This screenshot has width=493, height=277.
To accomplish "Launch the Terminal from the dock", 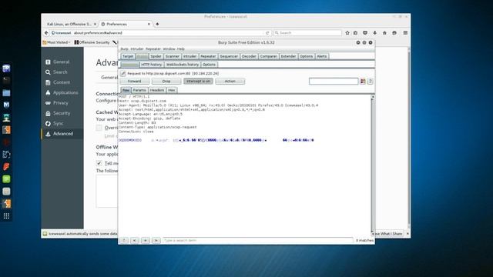I will tap(6, 80).
